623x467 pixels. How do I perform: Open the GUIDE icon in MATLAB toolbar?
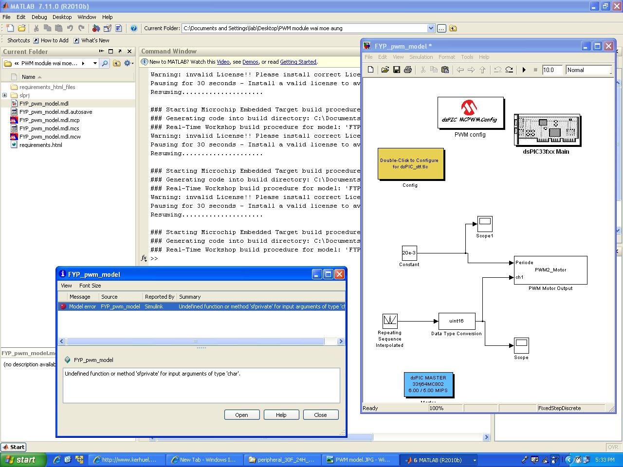point(107,28)
